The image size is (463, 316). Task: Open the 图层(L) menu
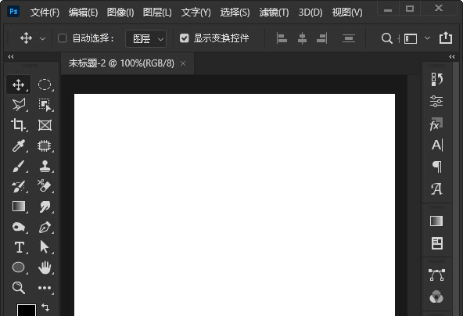pos(157,13)
